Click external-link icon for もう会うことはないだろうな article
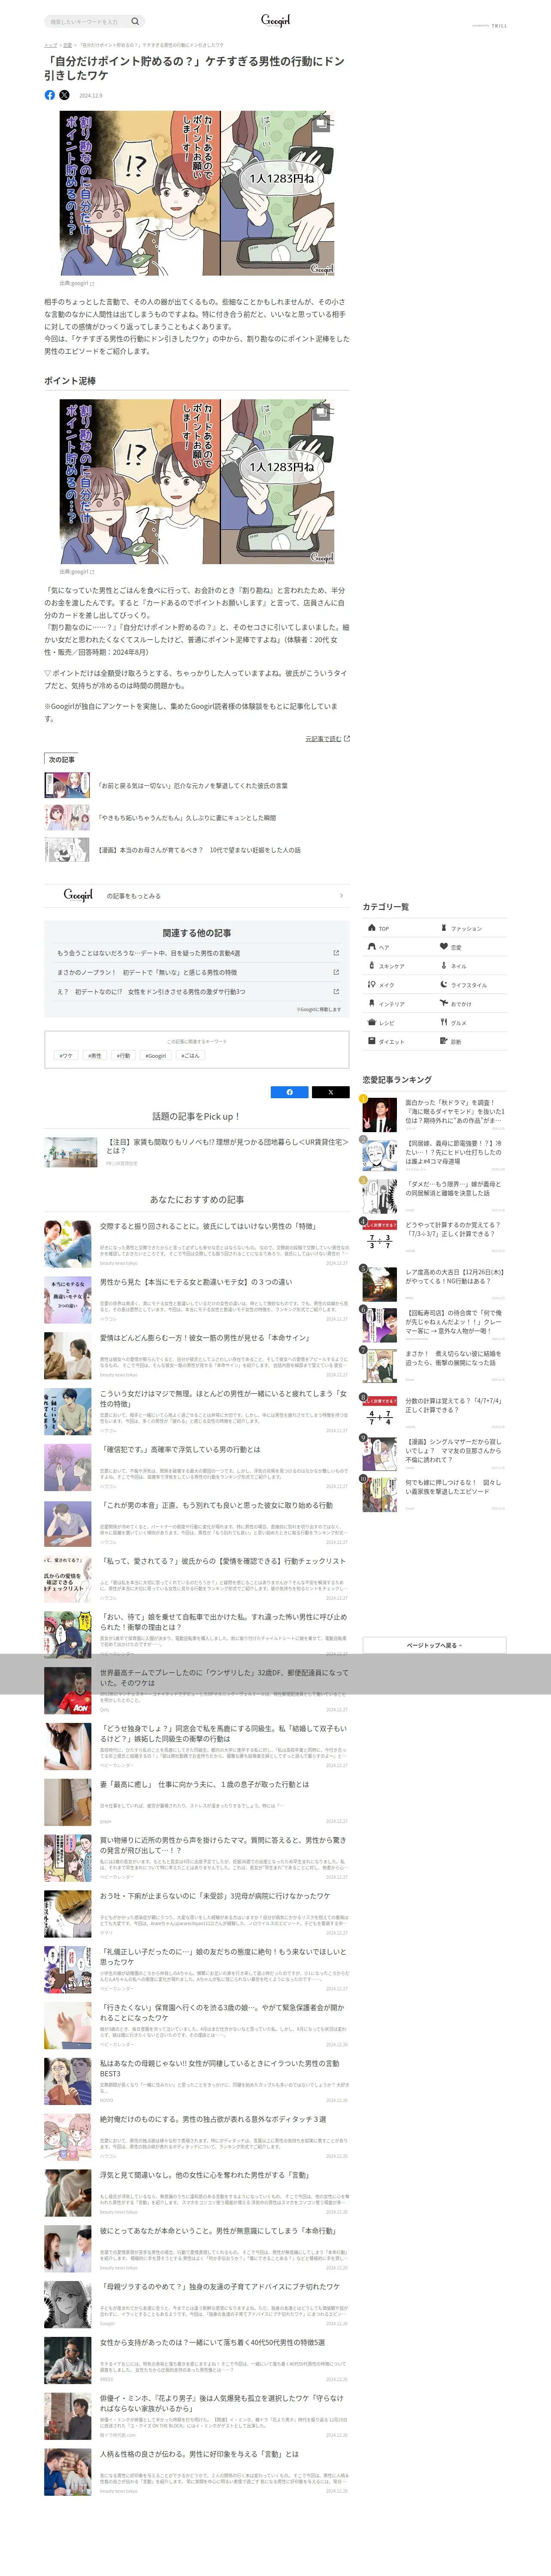551x2576 pixels. (336, 953)
